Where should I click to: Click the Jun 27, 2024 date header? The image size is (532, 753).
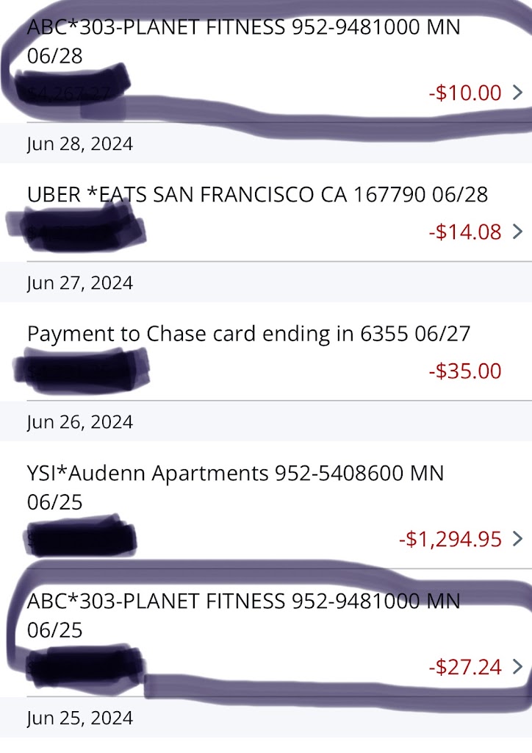(80, 283)
